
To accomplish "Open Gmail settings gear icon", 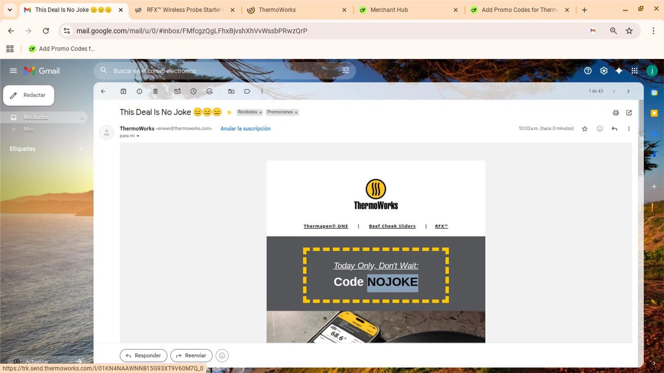I will (x=604, y=71).
